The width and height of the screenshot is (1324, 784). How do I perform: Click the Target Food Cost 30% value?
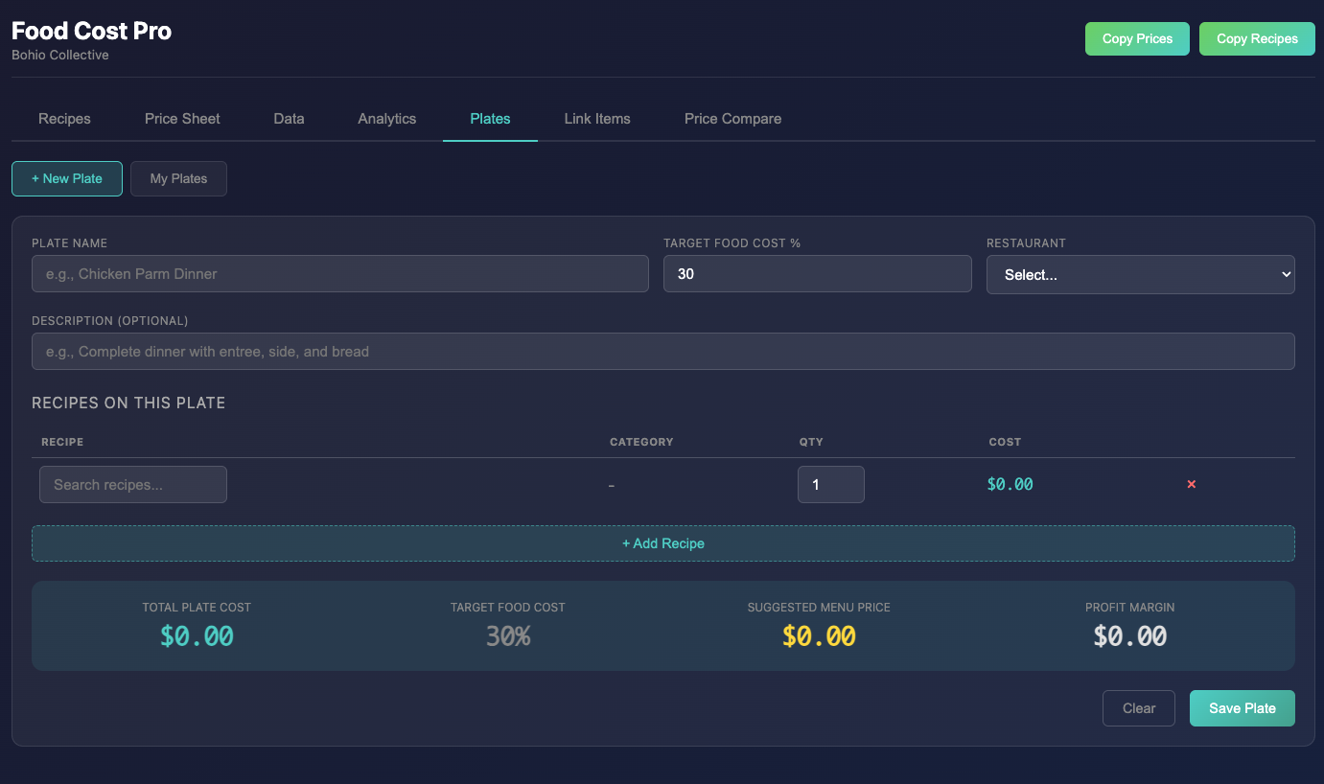[x=508, y=636]
